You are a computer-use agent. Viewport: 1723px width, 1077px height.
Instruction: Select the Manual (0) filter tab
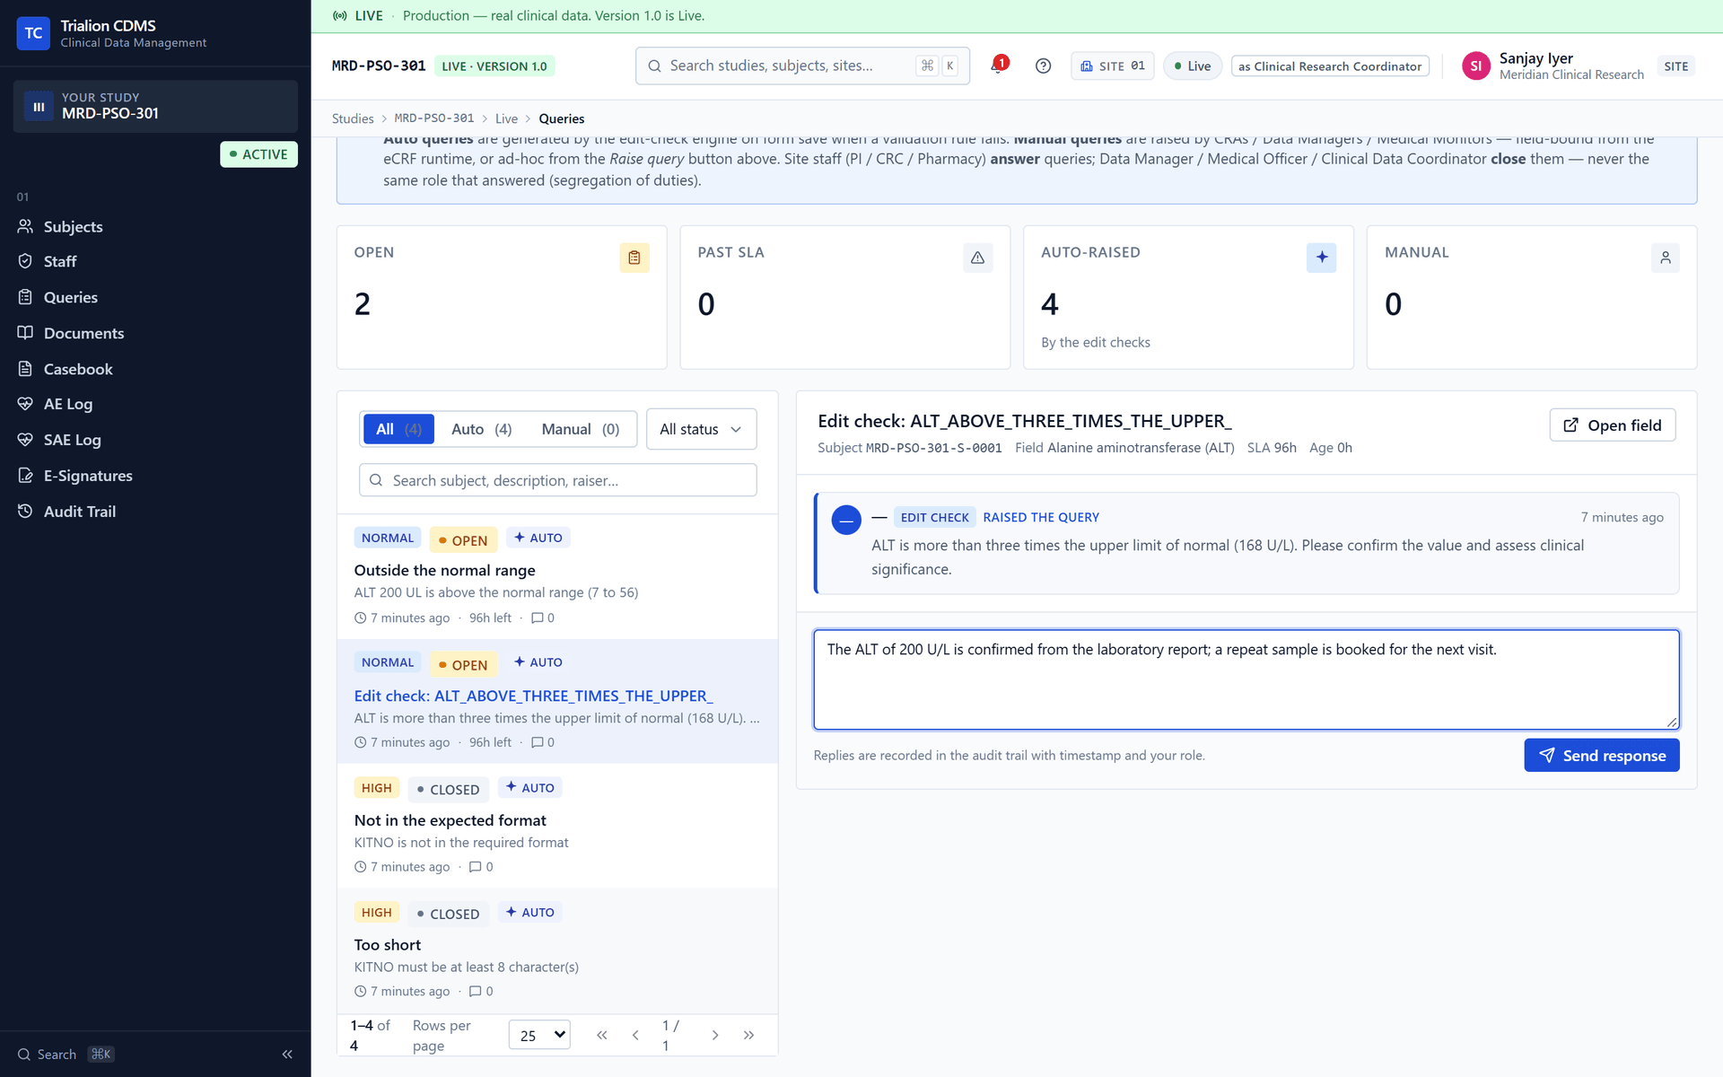580,429
